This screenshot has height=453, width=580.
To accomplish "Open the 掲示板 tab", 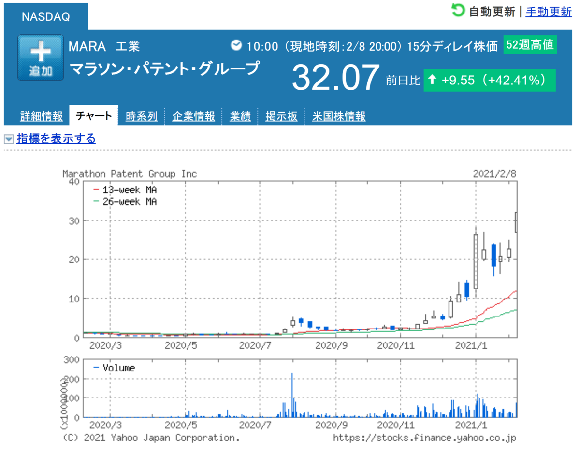I will (x=281, y=116).
